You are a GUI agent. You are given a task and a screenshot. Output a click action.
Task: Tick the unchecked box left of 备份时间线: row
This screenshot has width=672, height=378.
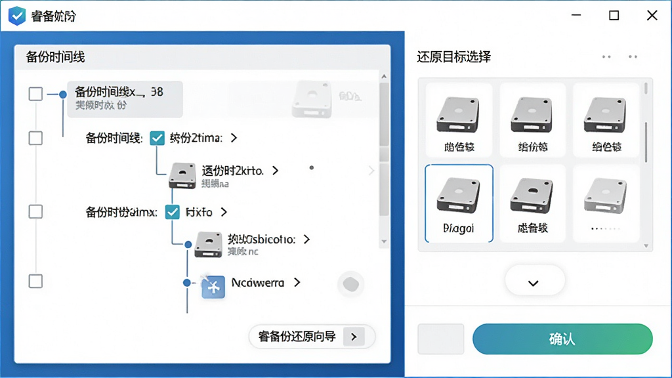pos(35,138)
